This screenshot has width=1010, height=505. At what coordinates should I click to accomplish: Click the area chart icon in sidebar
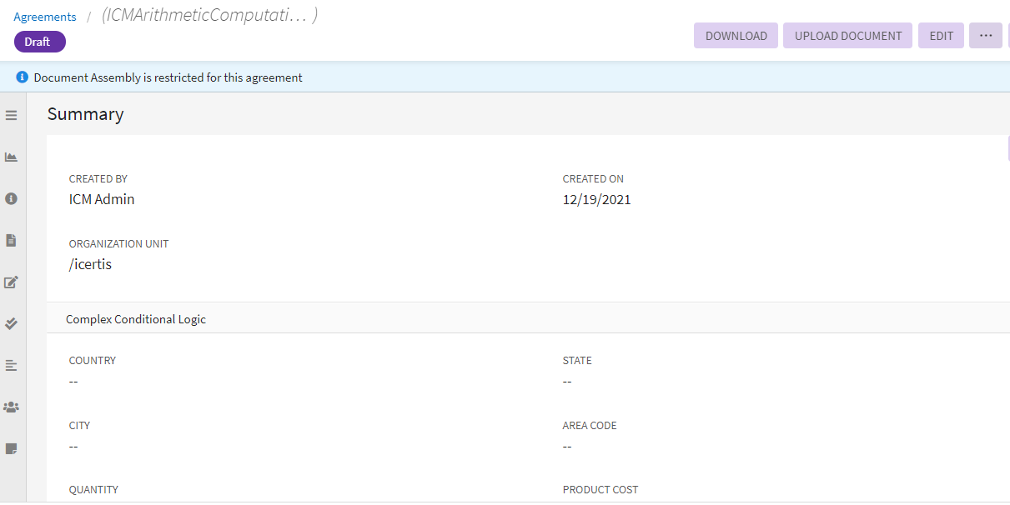pos(12,157)
